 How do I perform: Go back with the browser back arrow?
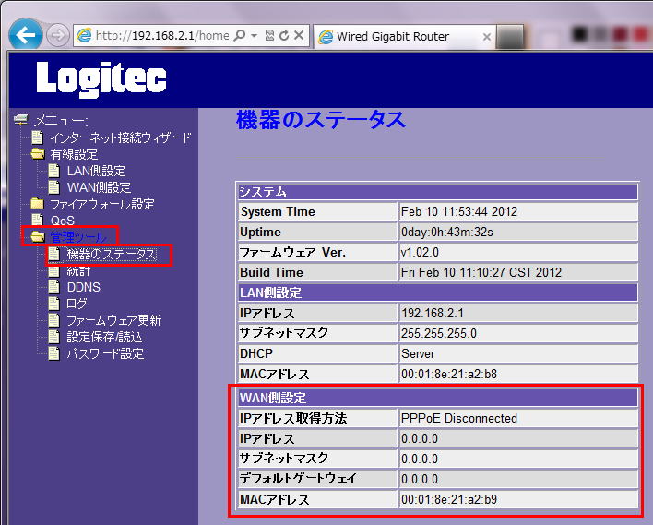click(x=26, y=35)
